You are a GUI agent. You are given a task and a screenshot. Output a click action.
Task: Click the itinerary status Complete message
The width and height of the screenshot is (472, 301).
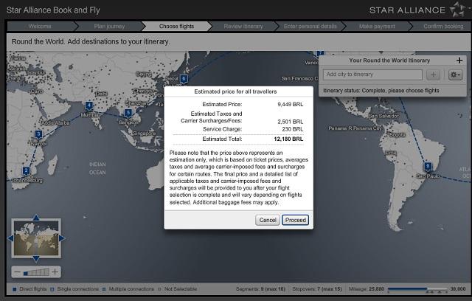[x=381, y=91]
